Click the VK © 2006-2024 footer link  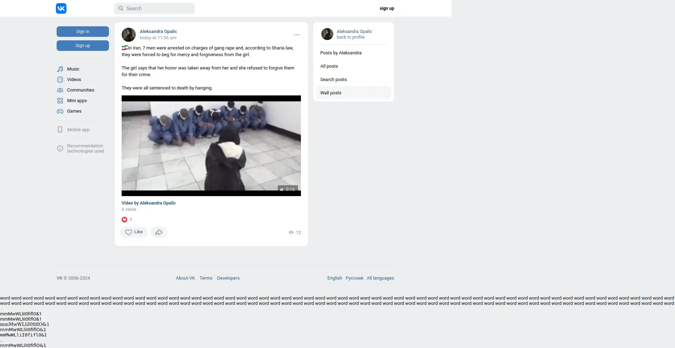coord(73,278)
